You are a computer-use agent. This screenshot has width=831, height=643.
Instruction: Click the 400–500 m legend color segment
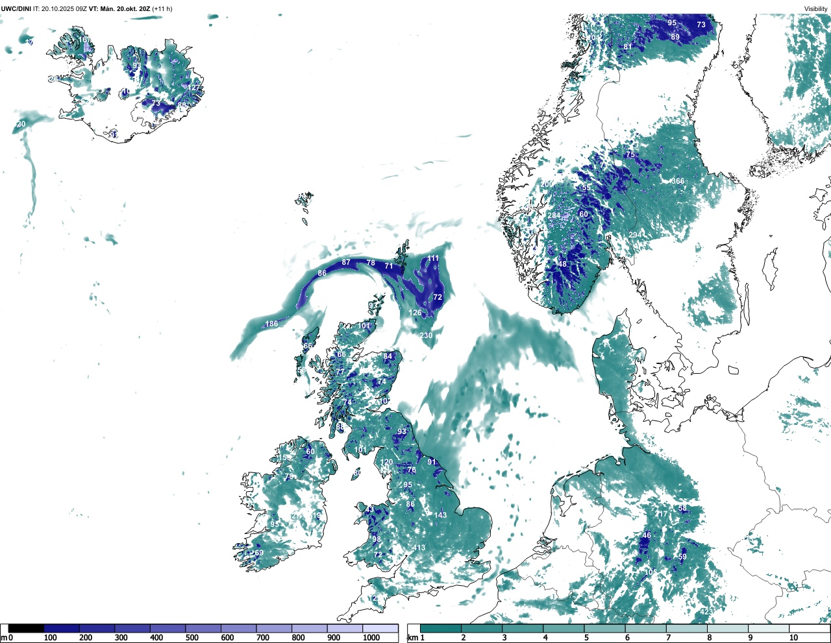tap(167, 628)
